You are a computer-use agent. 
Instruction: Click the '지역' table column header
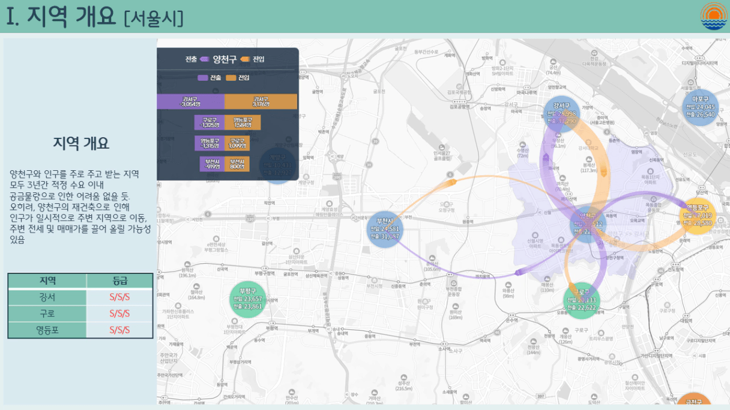click(x=47, y=281)
